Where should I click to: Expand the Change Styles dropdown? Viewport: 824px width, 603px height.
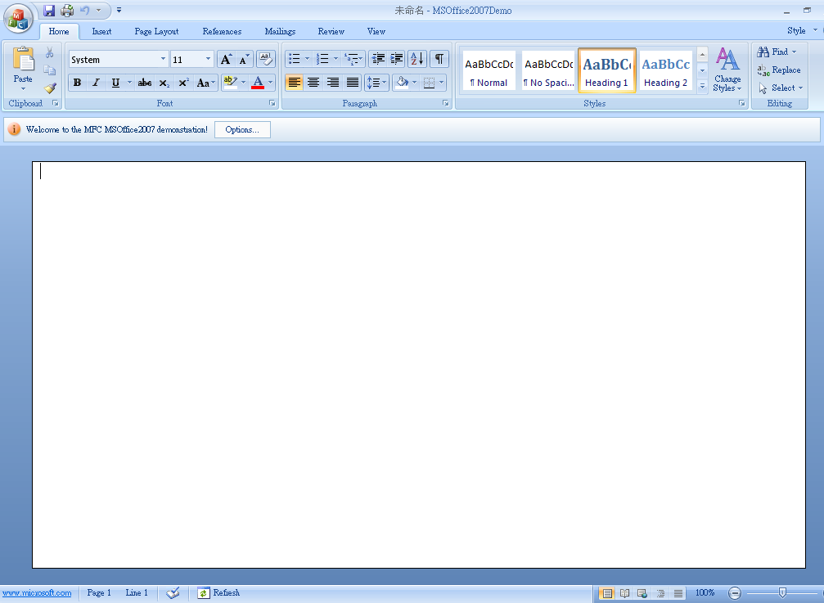(727, 70)
